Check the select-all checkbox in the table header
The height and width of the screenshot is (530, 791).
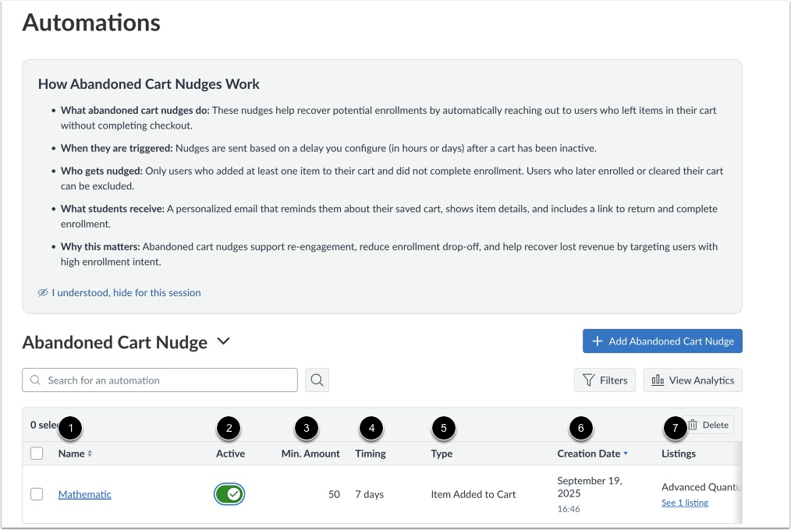coord(37,453)
